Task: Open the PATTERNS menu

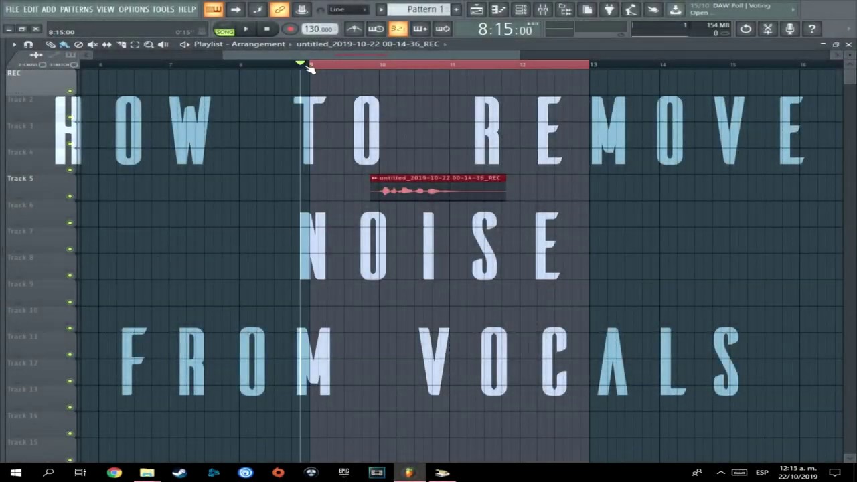Action: (x=76, y=9)
